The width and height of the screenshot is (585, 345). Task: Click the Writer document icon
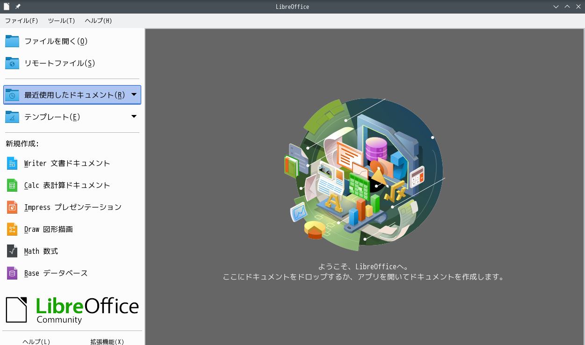click(12, 164)
